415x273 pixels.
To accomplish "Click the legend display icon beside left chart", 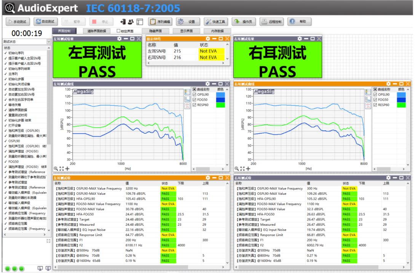I will click(x=187, y=92).
